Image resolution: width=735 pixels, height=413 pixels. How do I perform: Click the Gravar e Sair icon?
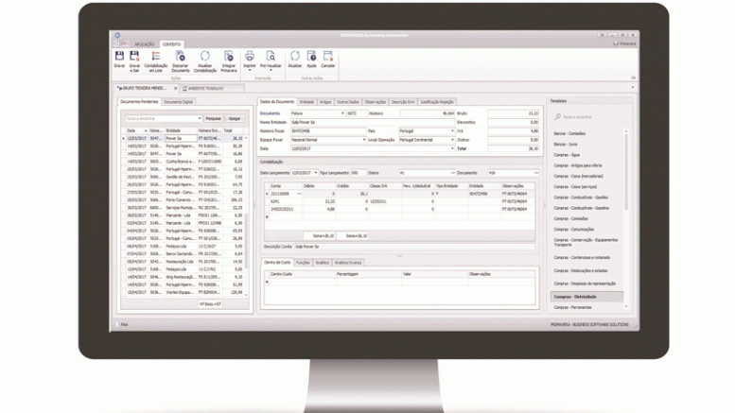pyautogui.click(x=134, y=56)
